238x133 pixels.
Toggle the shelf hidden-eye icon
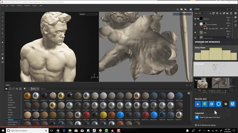(17, 89)
